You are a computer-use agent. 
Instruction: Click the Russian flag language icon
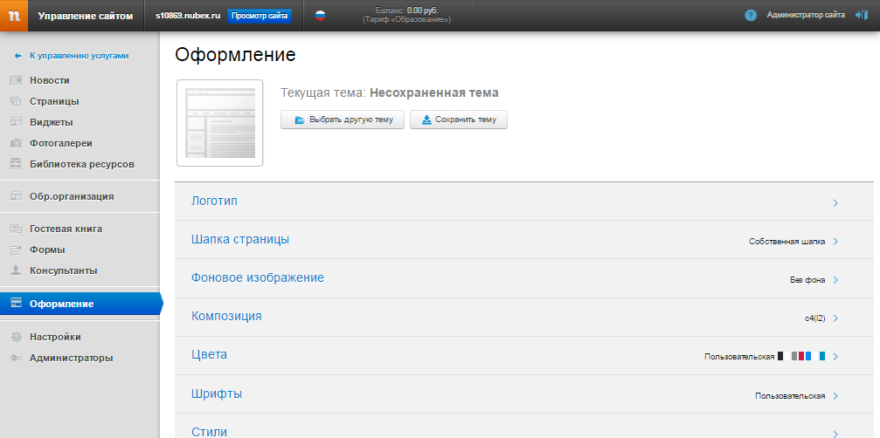click(320, 16)
